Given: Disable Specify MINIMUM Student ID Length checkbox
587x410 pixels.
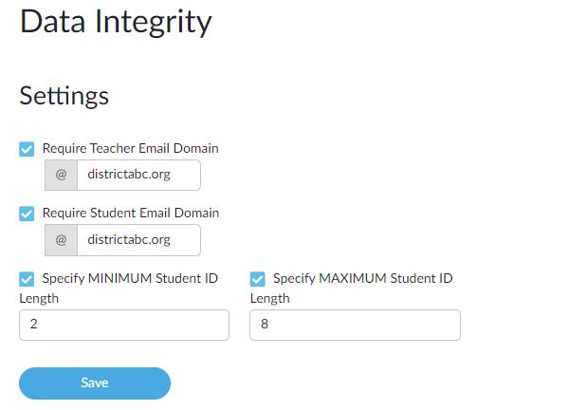Looking at the screenshot, I should (x=27, y=279).
